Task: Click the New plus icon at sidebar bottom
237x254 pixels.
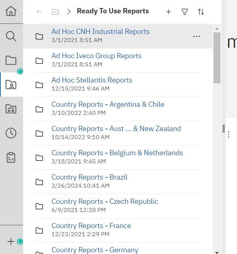Action: pos(11,241)
